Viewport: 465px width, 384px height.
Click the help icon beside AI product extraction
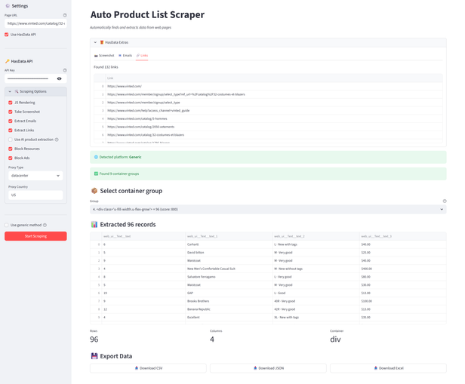(x=57, y=140)
